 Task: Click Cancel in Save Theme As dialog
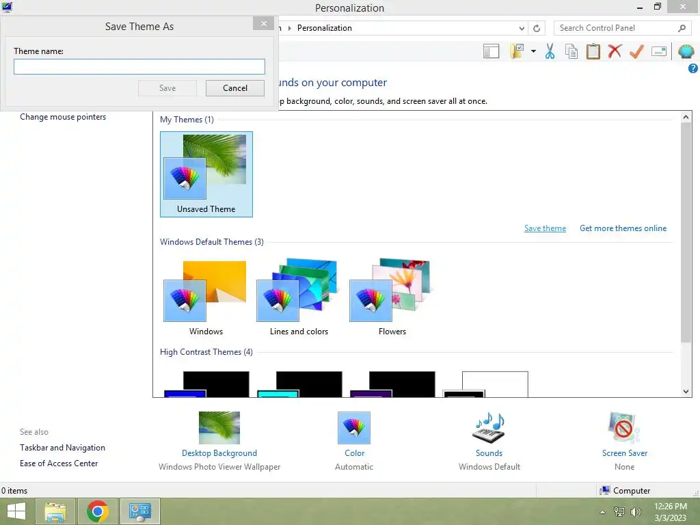pyautogui.click(x=235, y=88)
